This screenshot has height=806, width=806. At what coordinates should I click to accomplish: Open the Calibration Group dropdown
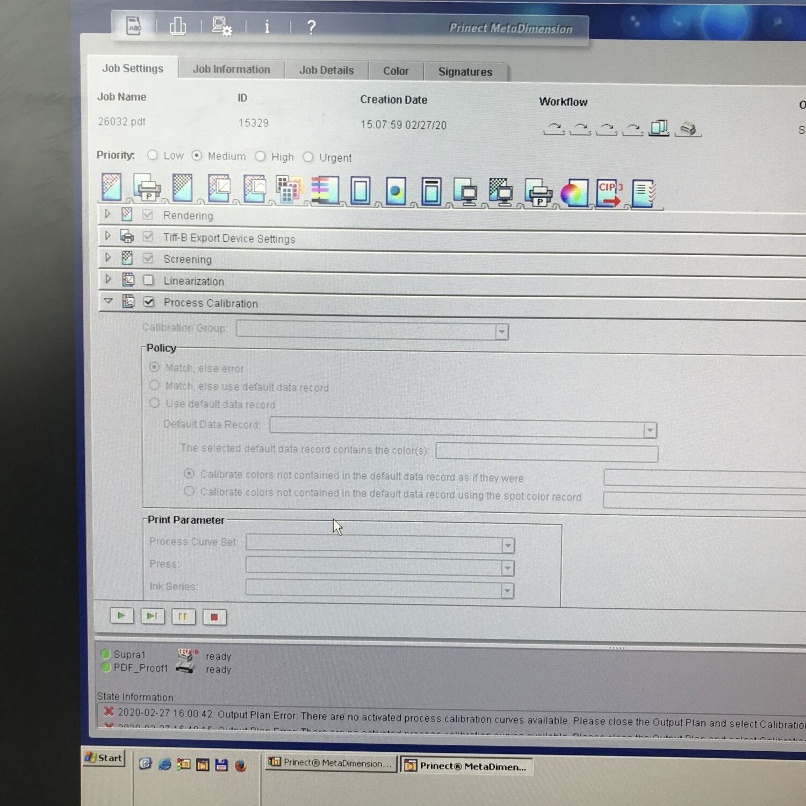coord(501,332)
